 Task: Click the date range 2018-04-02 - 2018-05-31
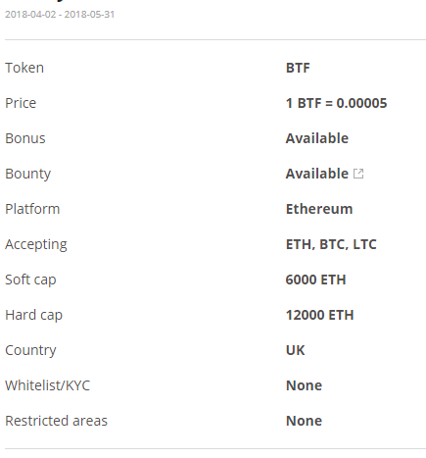tap(60, 15)
